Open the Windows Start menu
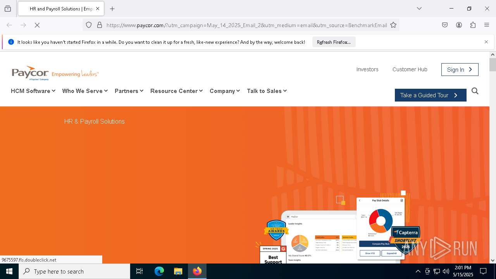Image resolution: width=496 pixels, height=279 pixels. click(9, 271)
